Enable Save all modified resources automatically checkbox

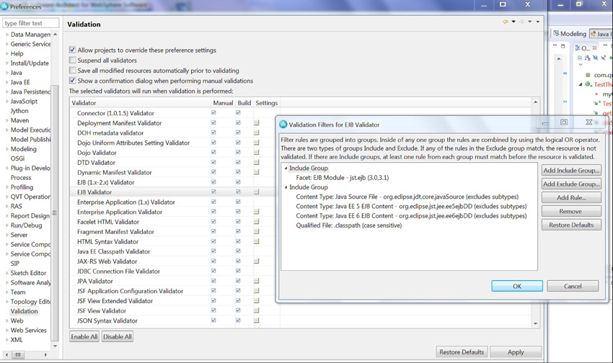click(72, 71)
